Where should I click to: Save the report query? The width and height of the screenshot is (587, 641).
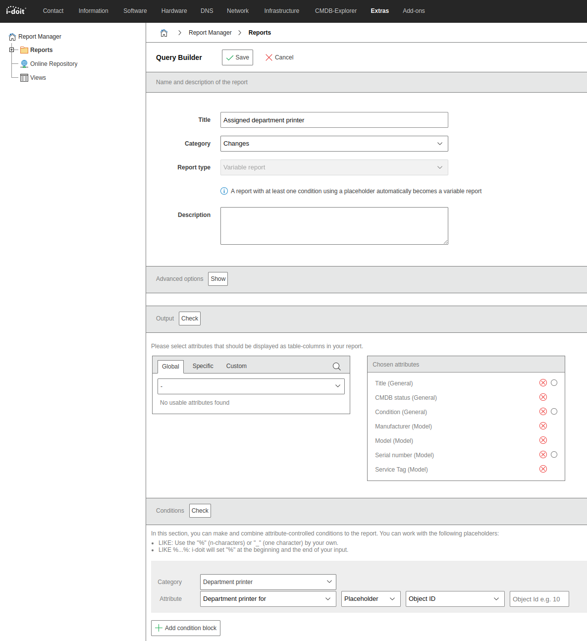(x=237, y=57)
